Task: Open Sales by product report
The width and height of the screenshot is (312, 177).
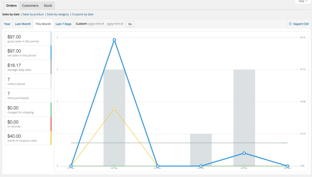Action: 33,14
